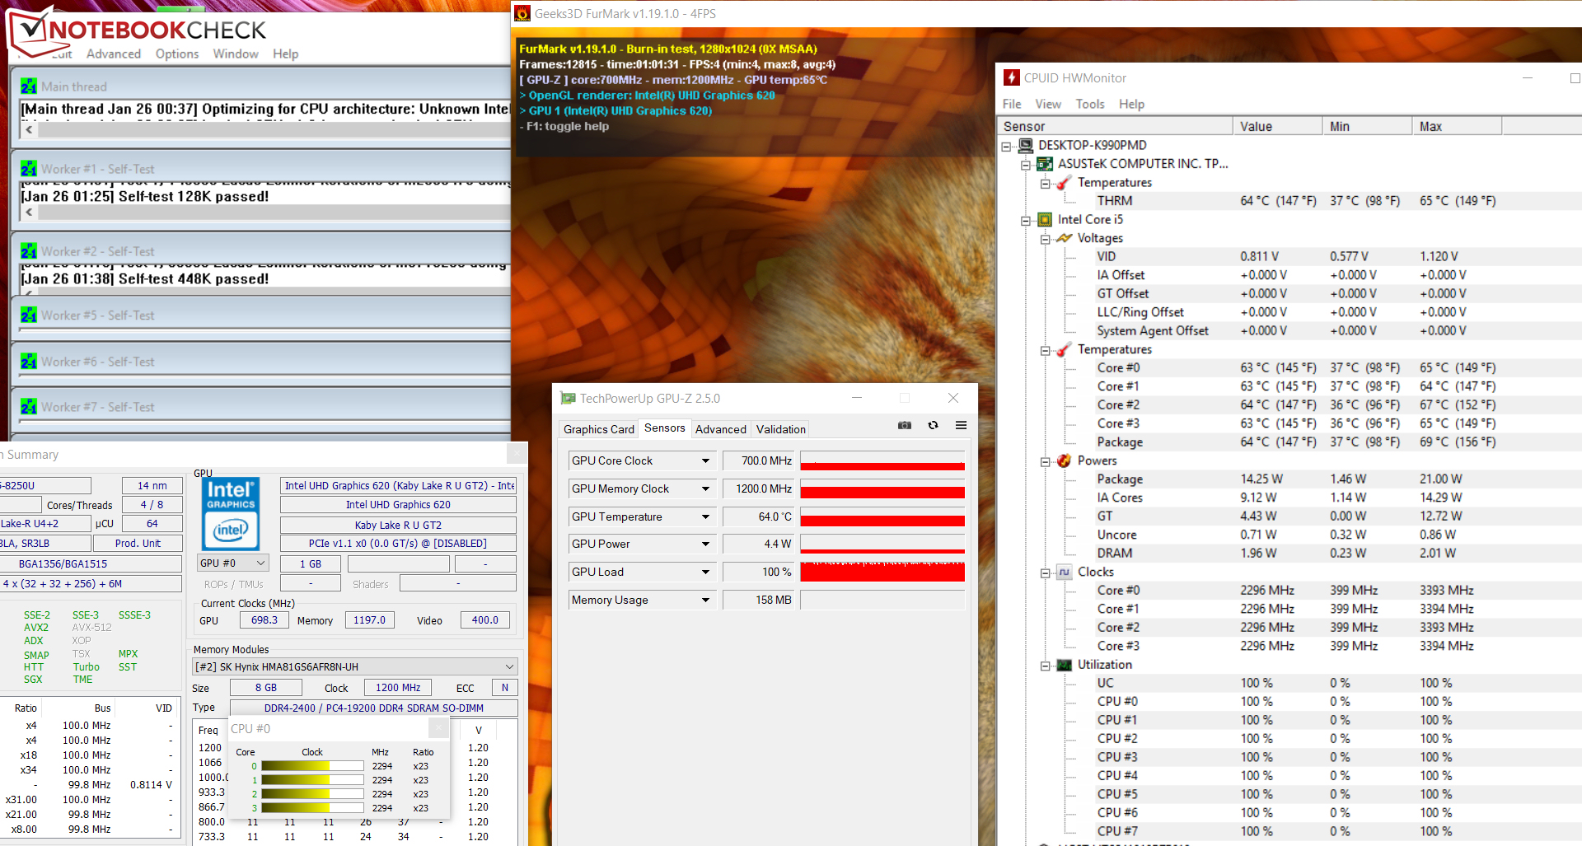Click the Value column header
The image size is (1582, 846).
tap(1278, 126)
